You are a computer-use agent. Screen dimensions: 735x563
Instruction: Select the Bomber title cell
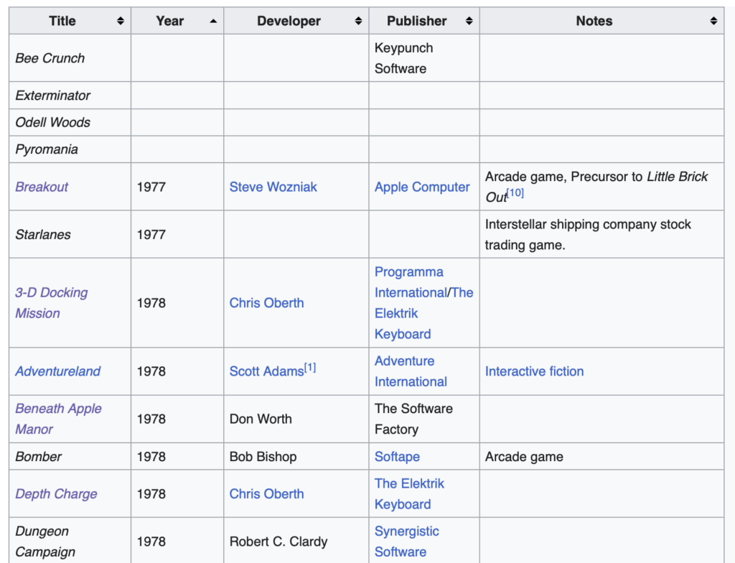click(70, 457)
